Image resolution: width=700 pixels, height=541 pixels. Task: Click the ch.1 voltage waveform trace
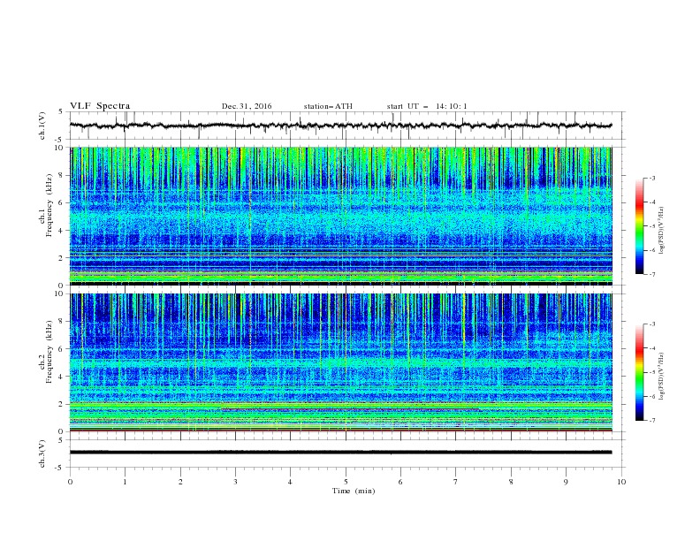tap(340, 126)
